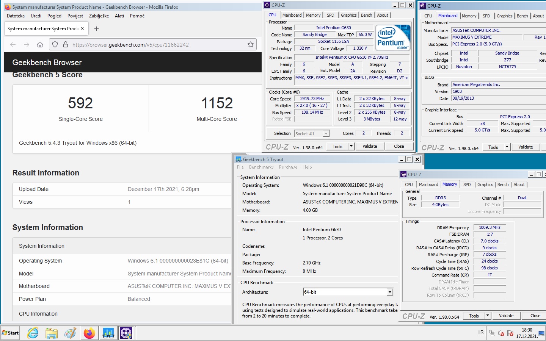Open Zabilješke menu in Firefox
546x341 pixels.
(99, 16)
